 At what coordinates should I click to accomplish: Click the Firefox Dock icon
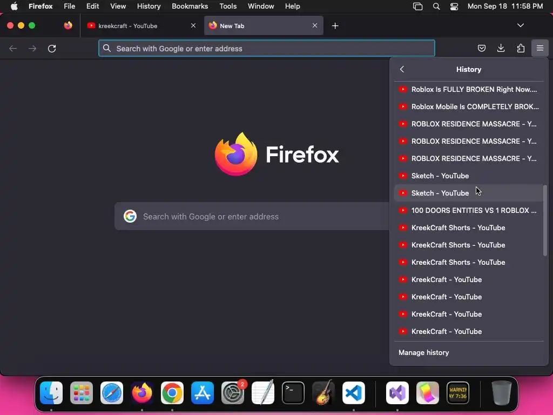142,393
